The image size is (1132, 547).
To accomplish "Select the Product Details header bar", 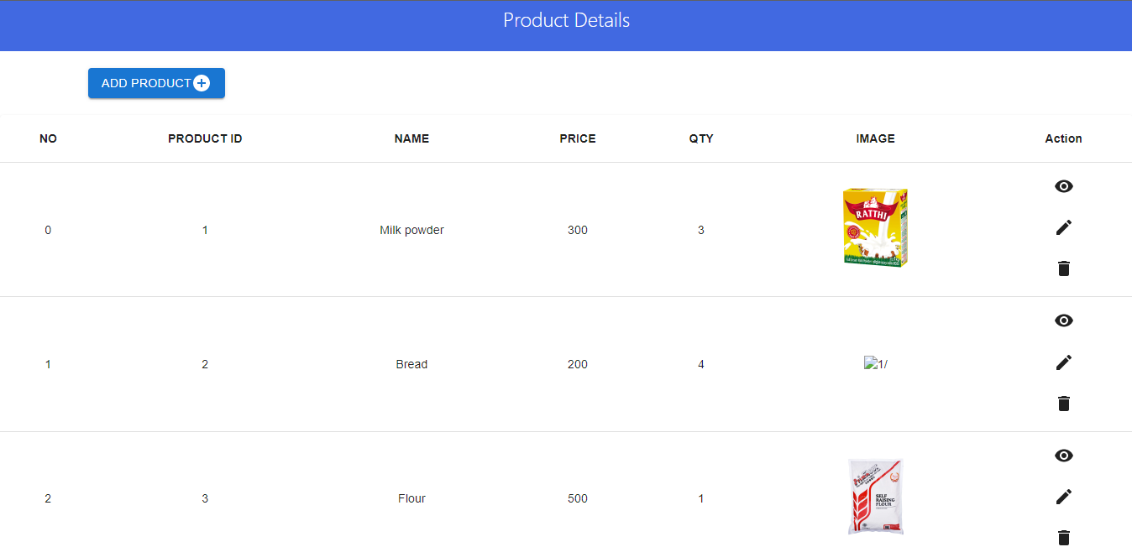I will tap(566, 20).
